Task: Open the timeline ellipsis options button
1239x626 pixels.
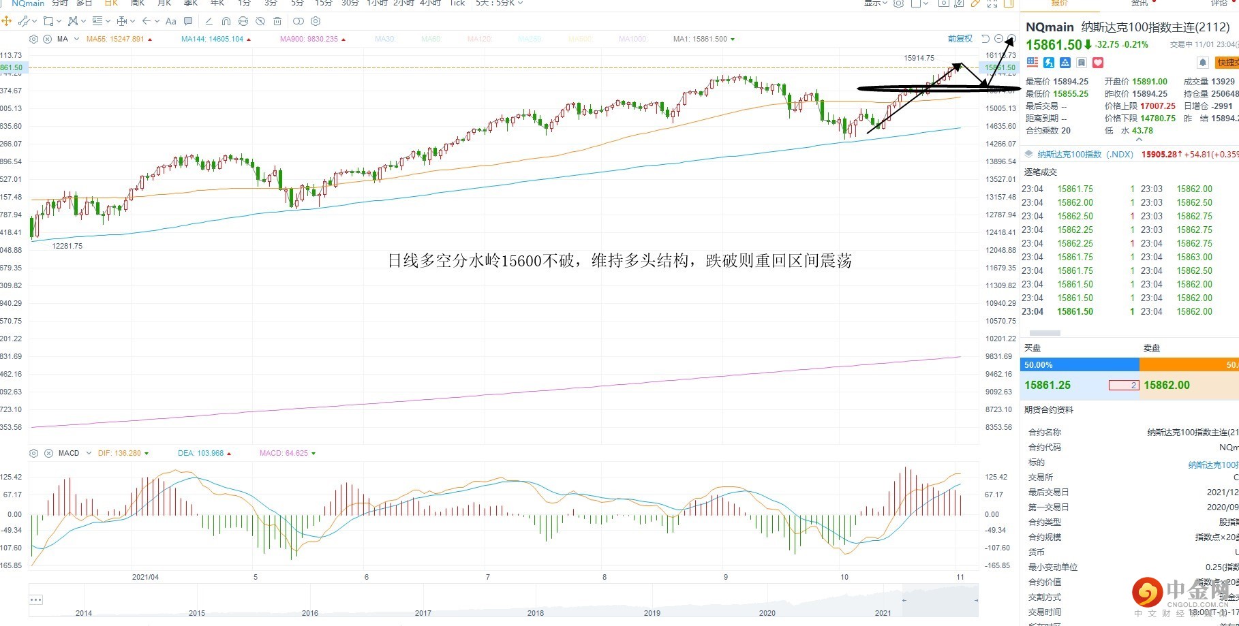Action: 36,599
